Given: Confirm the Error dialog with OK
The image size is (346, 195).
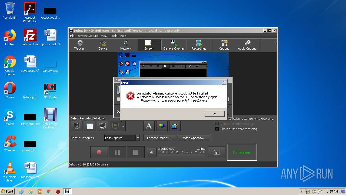Looking at the screenshot, I should (x=214, y=114).
